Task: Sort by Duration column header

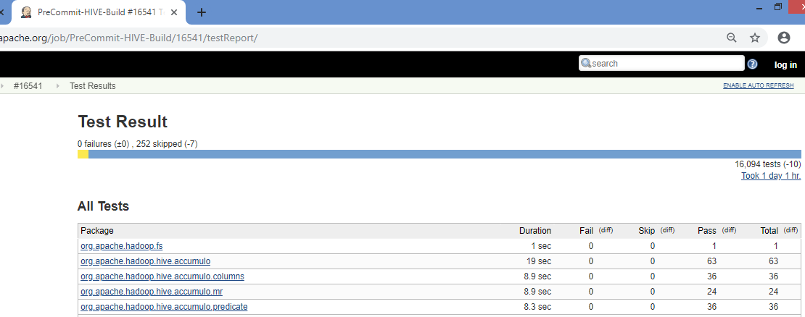Action: (x=535, y=230)
